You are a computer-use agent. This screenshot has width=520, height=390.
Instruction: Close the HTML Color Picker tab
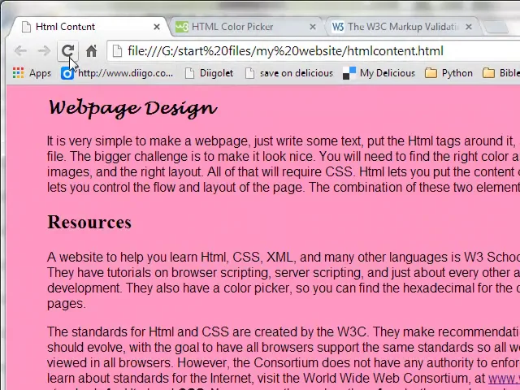312,27
